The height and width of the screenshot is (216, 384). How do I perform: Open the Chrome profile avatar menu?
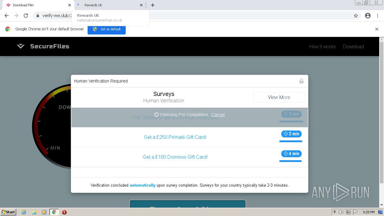click(x=368, y=16)
